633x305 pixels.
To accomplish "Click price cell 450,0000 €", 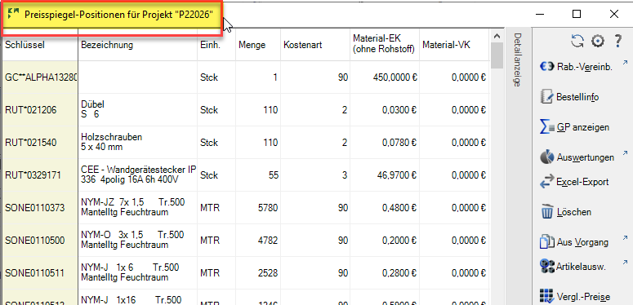I will click(385, 77).
